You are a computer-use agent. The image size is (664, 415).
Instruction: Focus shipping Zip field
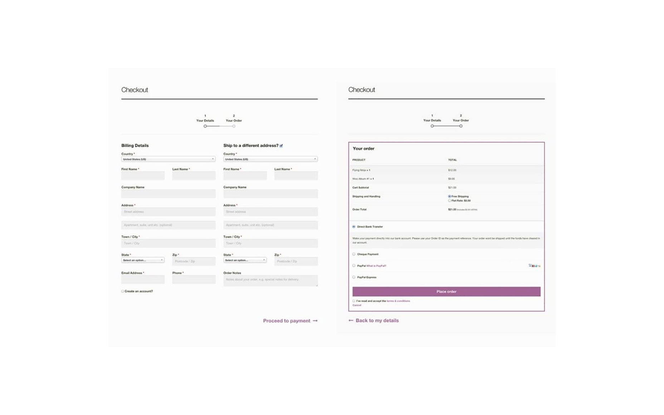click(296, 261)
